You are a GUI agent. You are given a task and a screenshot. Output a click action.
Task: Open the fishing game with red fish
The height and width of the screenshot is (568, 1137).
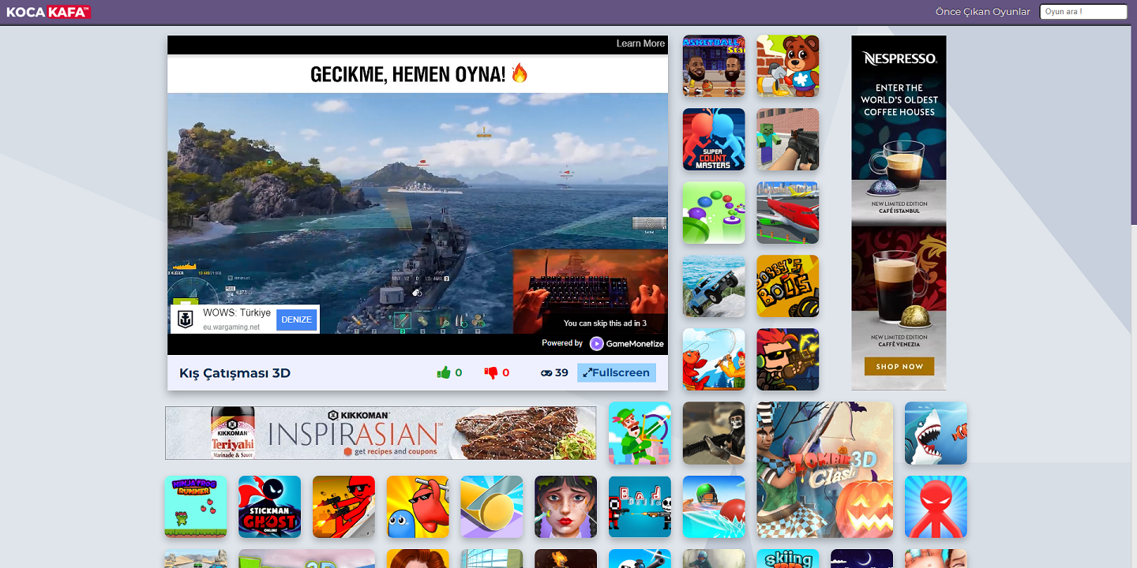pyautogui.click(x=714, y=360)
